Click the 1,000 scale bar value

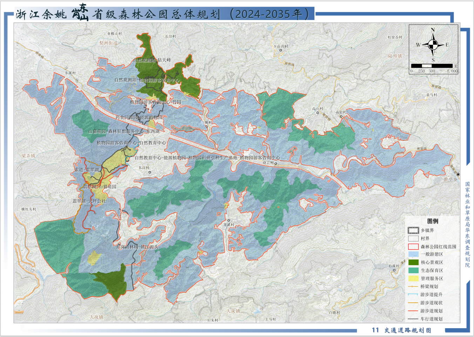click(452, 71)
